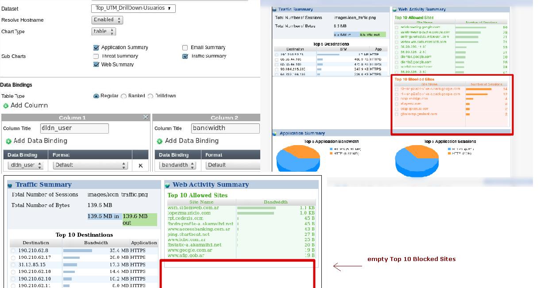
Task: Click the Traffic Summary icon in the upper report
Action: (x=274, y=9)
